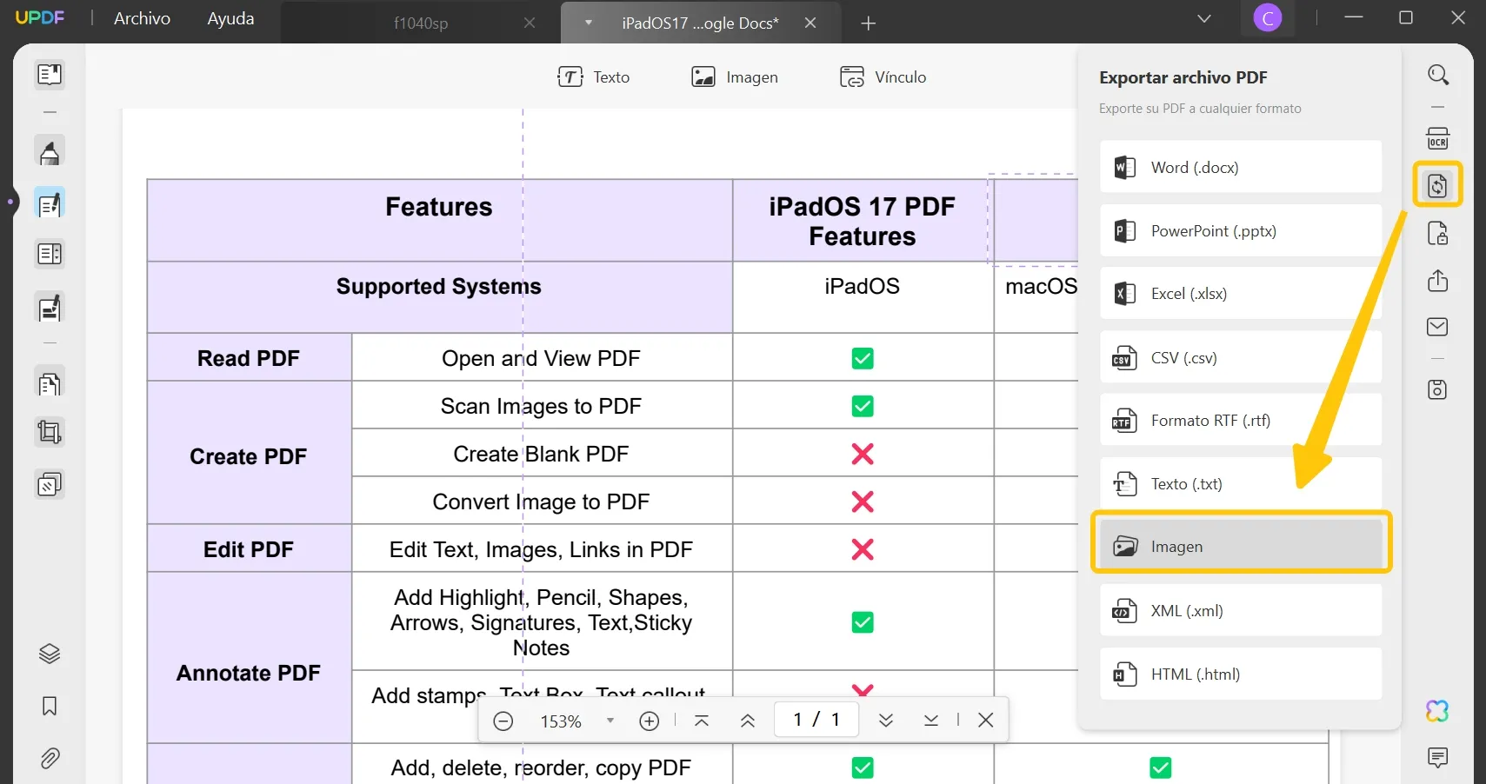Export to CSV (.csv)
The width and height of the screenshot is (1486, 784).
tap(1241, 357)
